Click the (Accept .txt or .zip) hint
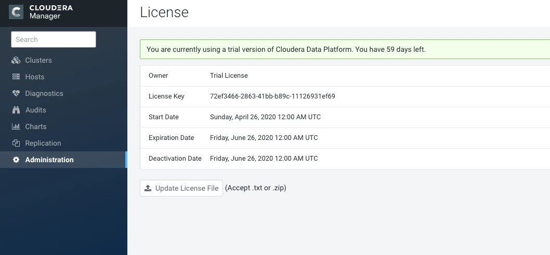 tap(256, 188)
